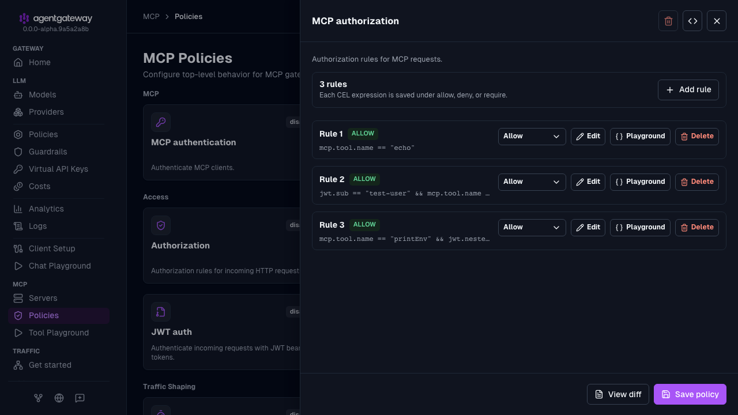
Task: Click the globe icon at sidebar bottom
Action: pyautogui.click(x=59, y=398)
